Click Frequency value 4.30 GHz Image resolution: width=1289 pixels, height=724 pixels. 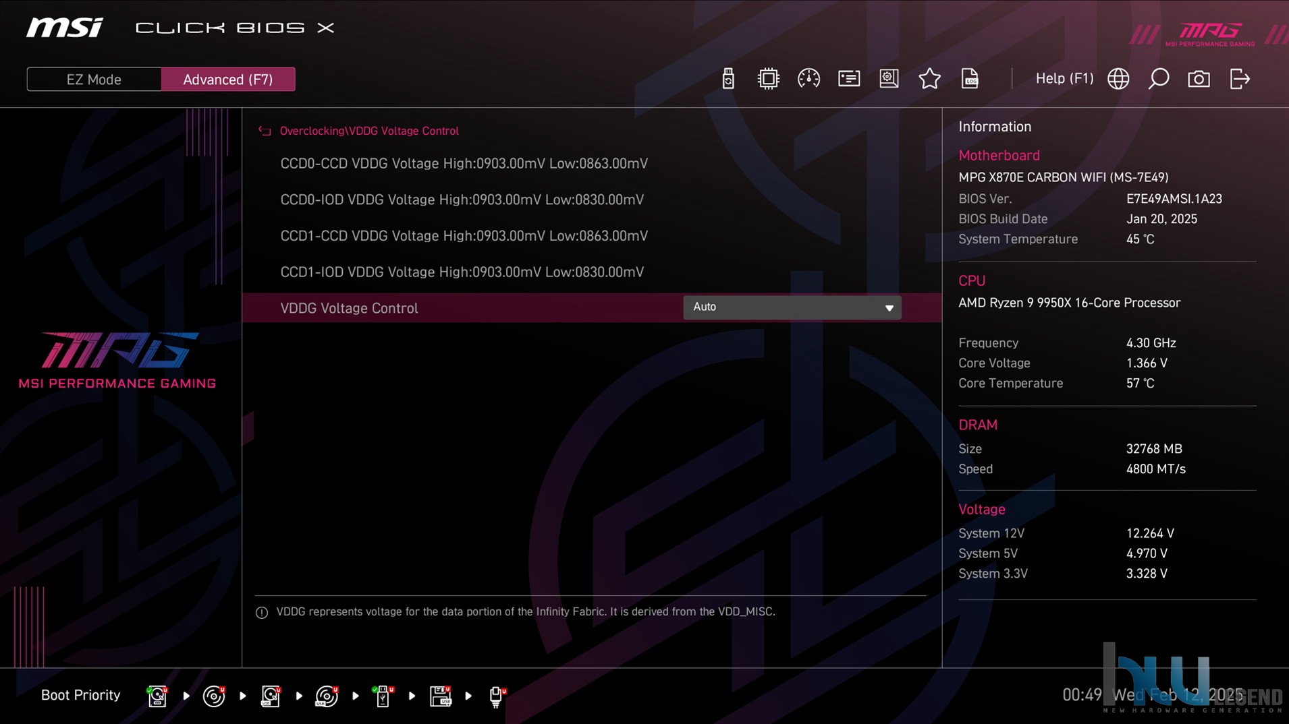tap(1151, 343)
